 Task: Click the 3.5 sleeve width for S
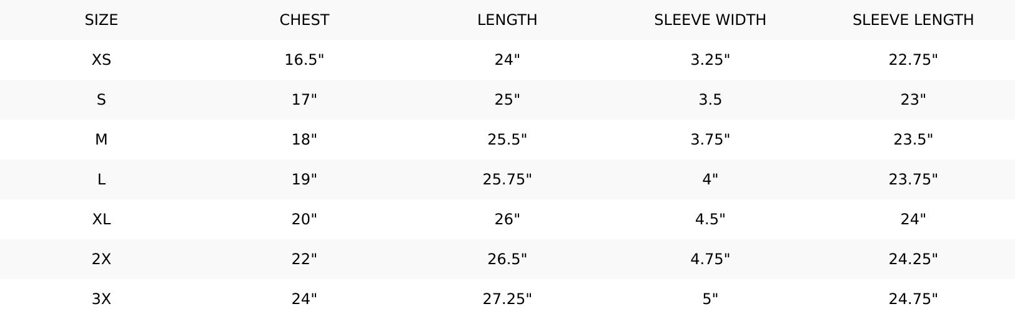(x=710, y=100)
